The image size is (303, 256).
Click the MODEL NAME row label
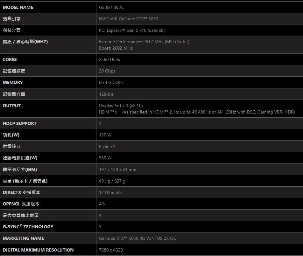(18, 7)
